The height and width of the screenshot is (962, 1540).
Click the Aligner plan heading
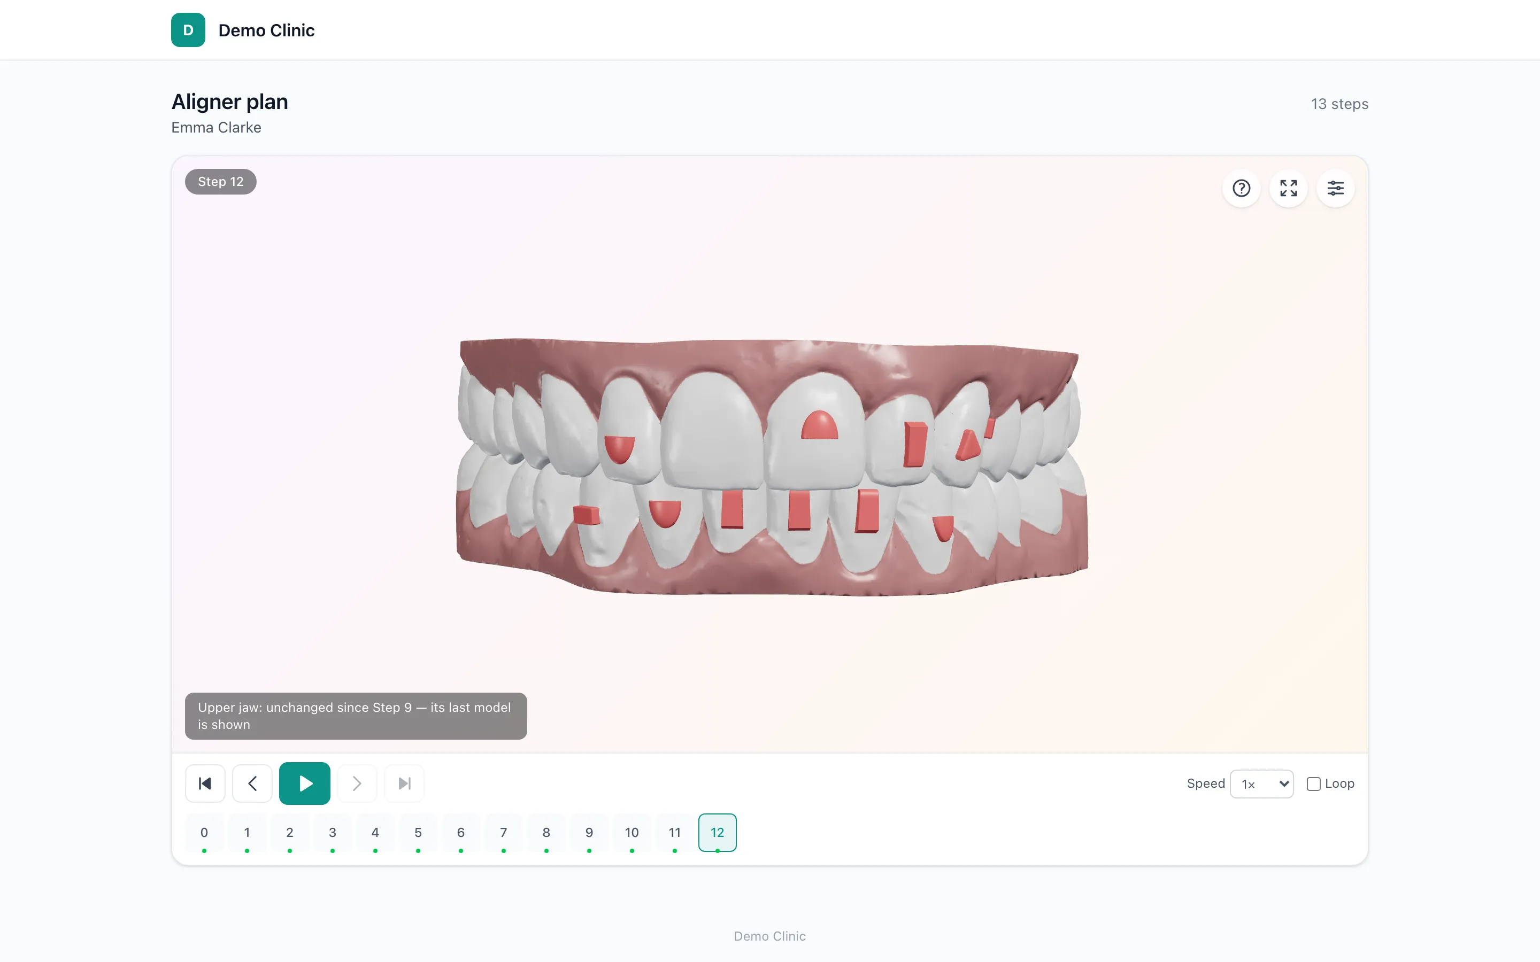pos(230,102)
